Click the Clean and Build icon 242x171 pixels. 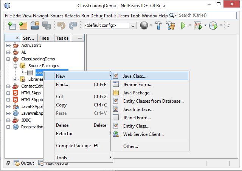click(171, 25)
